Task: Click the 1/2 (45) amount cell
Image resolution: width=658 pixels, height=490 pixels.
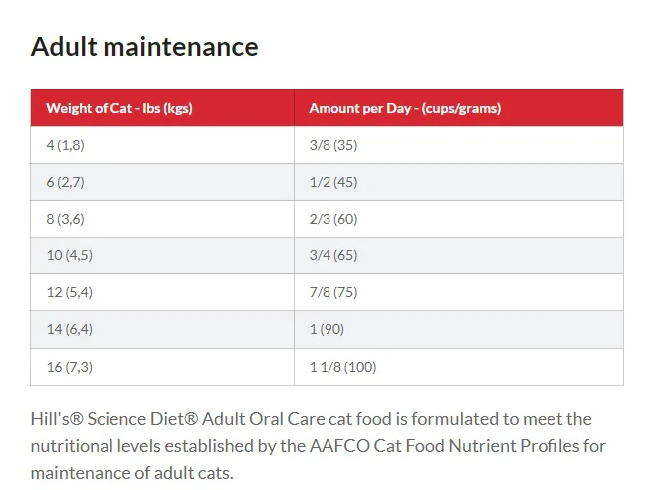Action: click(459, 182)
